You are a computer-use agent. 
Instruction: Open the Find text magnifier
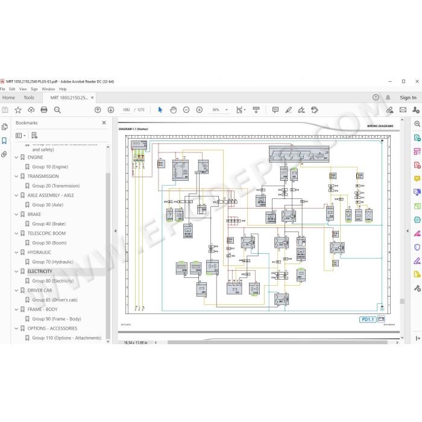[57, 110]
